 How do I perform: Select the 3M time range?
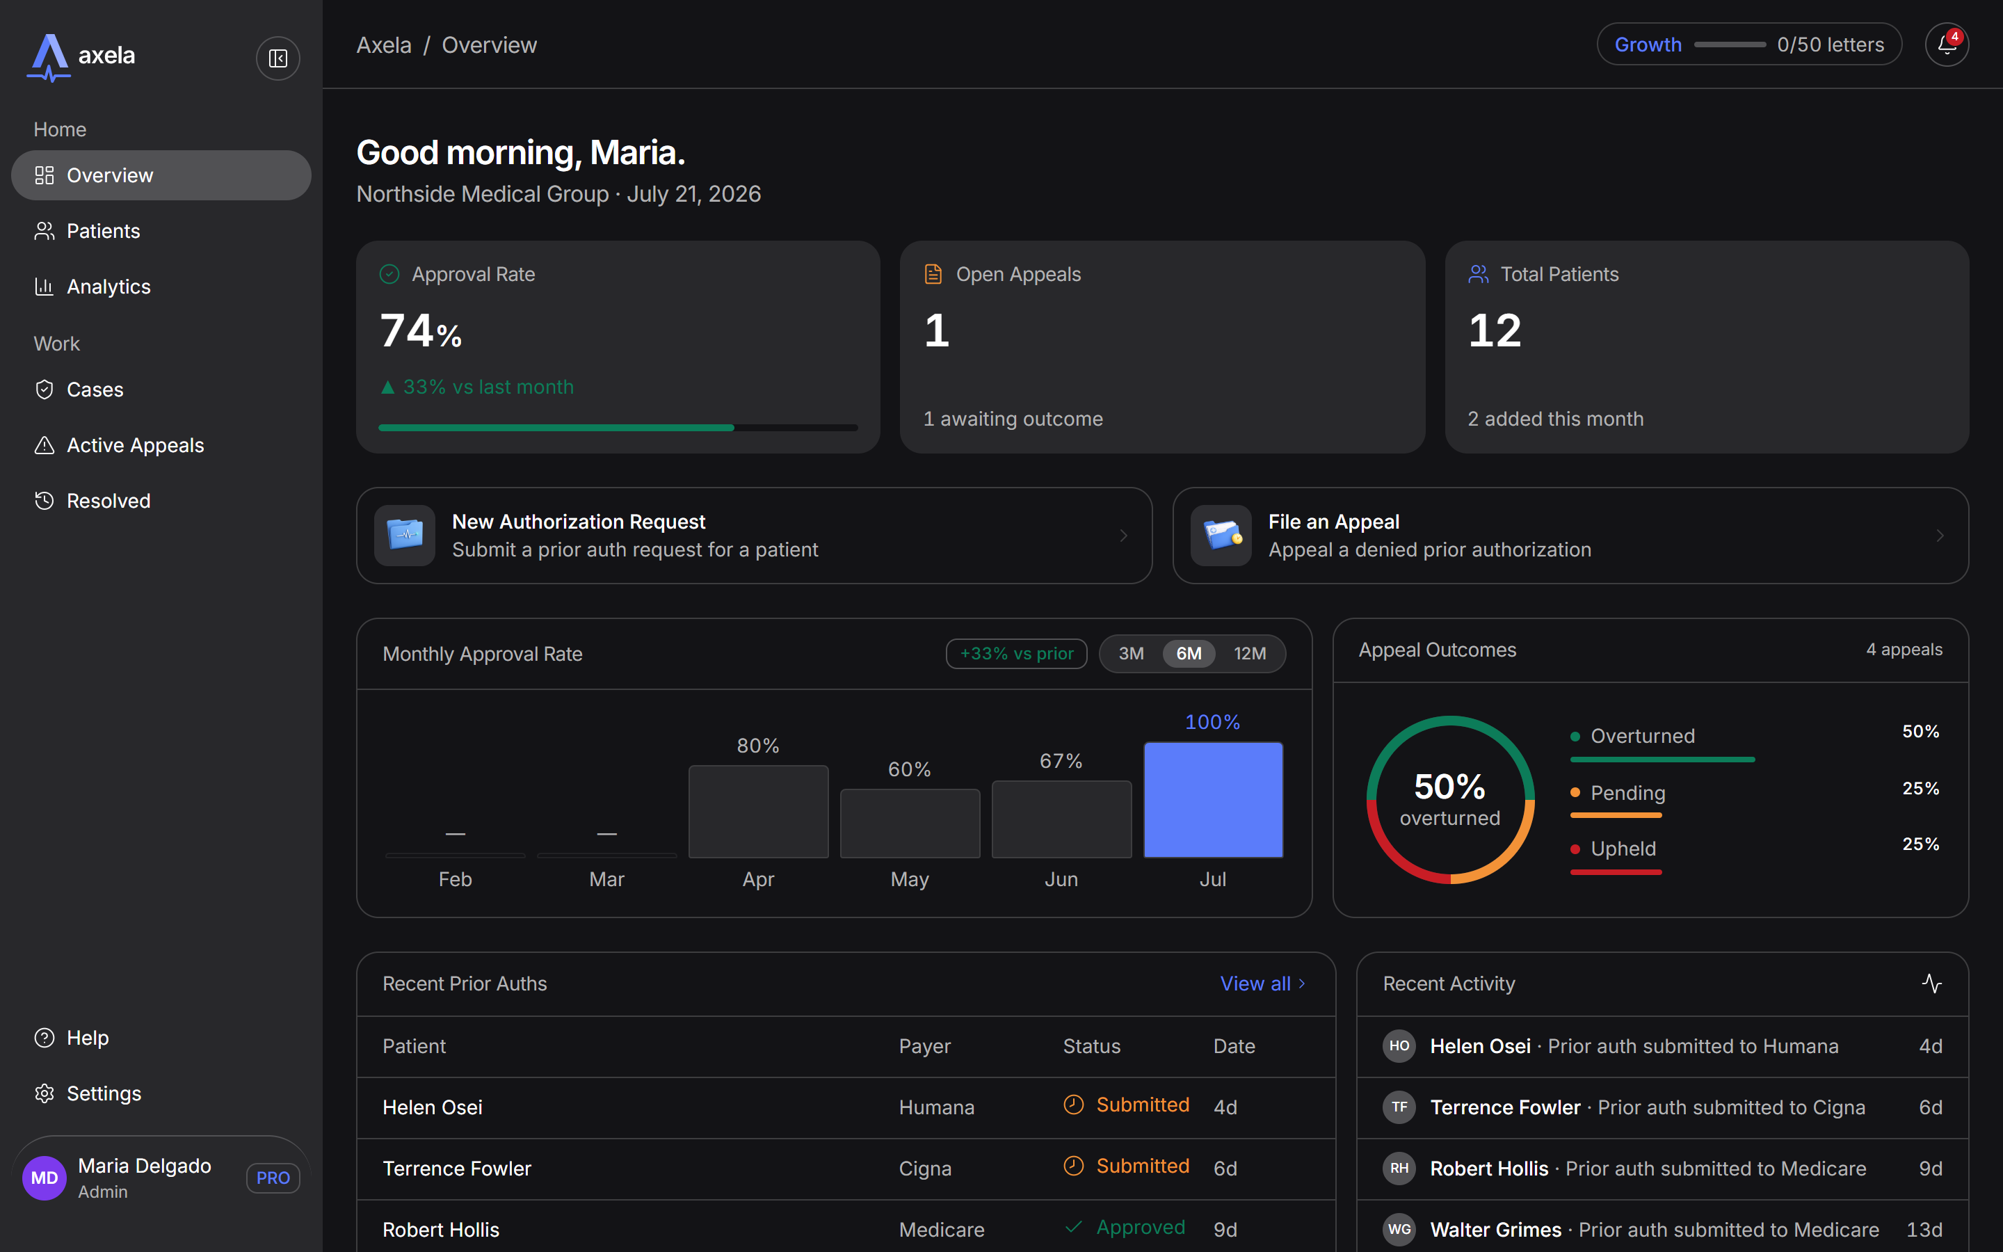tap(1132, 653)
